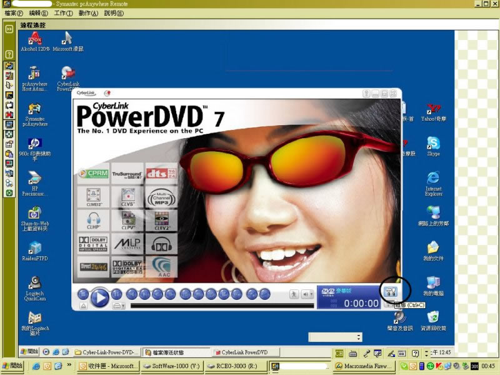Screen dimensions: 500x375
Task: Select the HP Precisionscan desktop icon
Action: pos(35,184)
